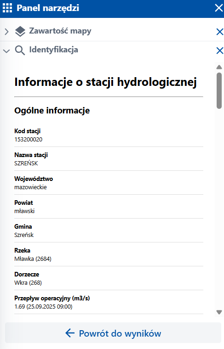Open the Zawartość mapy section title
The height and width of the screenshot is (349, 224).
60,31
